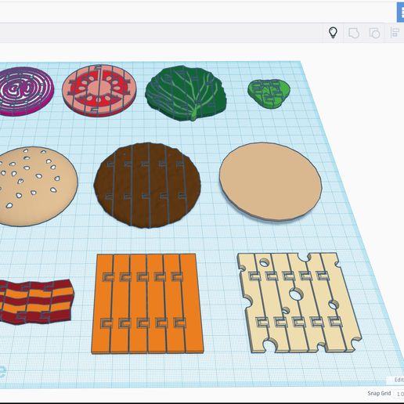Click the blue grid view button
Screen dimensions: 404x404
click(x=400, y=13)
